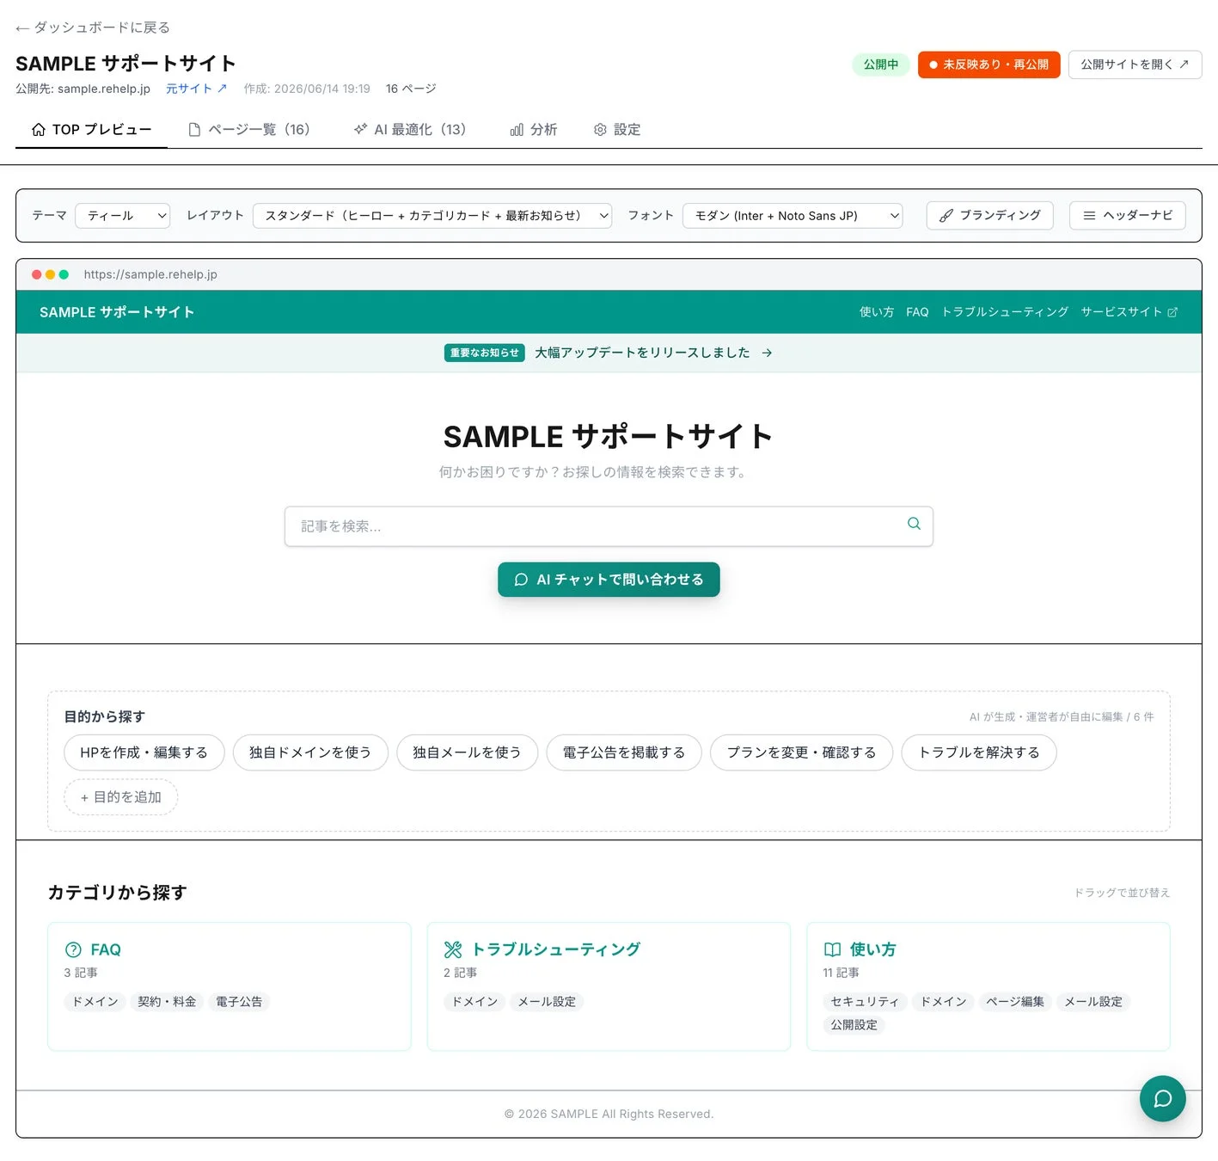Open the FAQ category card title
The width and height of the screenshot is (1218, 1161).
coord(106,949)
